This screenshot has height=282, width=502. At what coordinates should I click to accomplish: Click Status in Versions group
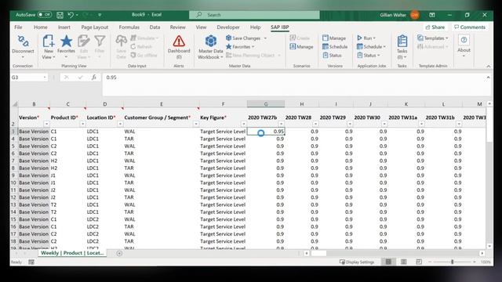(332, 56)
